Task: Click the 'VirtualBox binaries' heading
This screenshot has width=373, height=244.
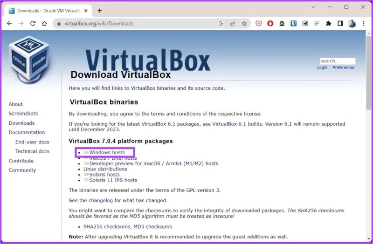Action: tap(104, 102)
